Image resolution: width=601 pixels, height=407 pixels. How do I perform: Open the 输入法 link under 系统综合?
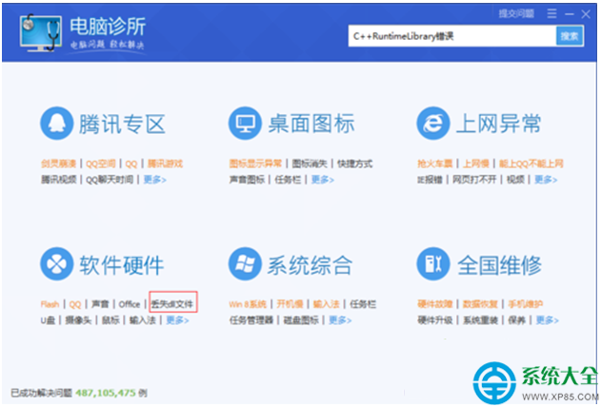tap(326, 304)
